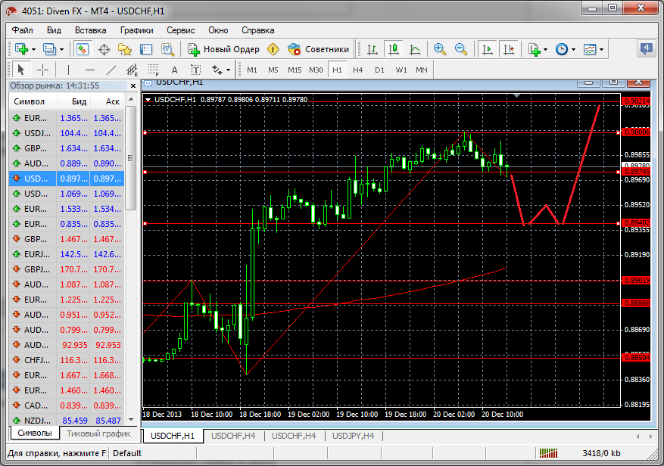The width and height of the screenshot is (664, 466).
Task: Toggle Expert Advisors with the Советники button
Action: click(318, 49)
